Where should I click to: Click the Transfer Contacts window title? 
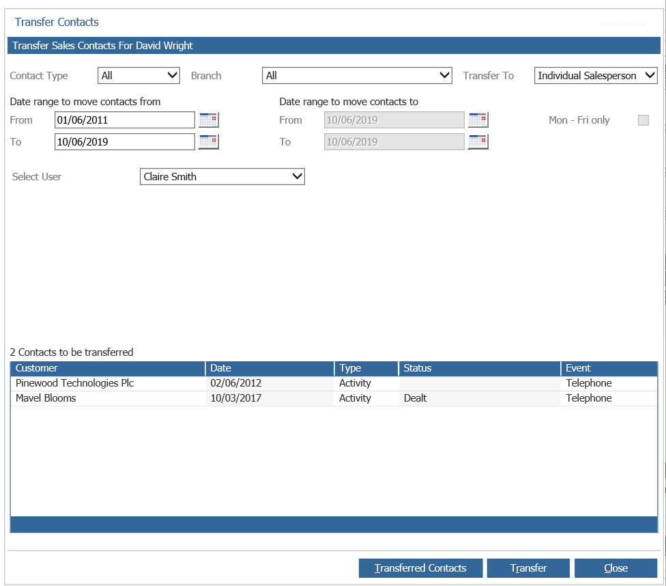pos(57,22)
